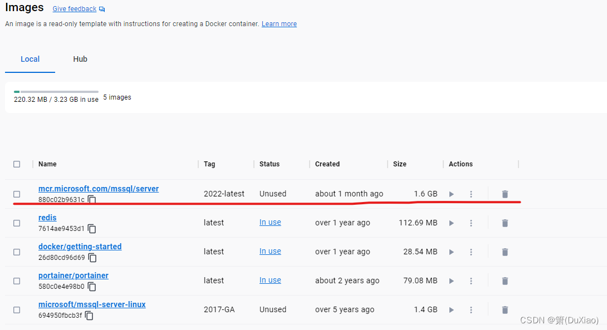Viewport: 607px width, 330px height.
Task: Run the mcr.microsoft.com/mssql/server image
Action: tap(452, 194)
